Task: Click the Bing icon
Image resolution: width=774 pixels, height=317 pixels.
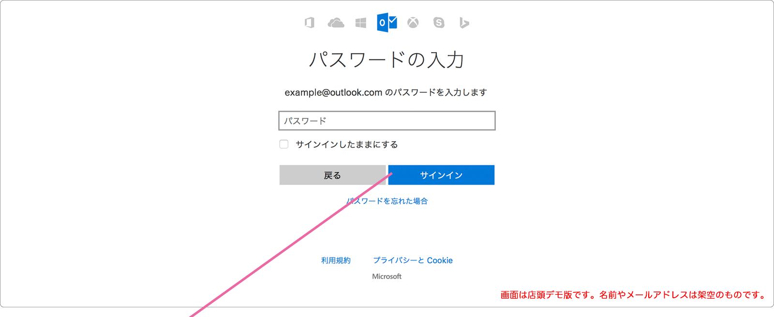Action: (464, 23)
